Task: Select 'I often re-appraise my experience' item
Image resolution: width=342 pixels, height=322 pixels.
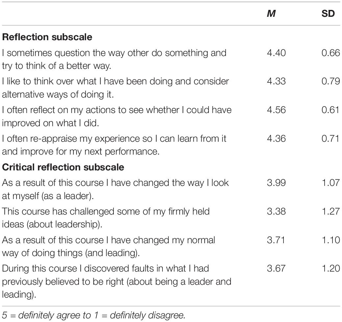Action: [x=114, y=145]
